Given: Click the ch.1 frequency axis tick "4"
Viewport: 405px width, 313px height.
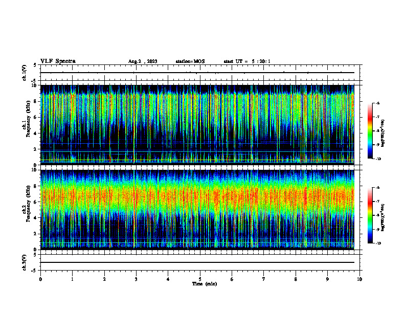Looking at the screenshot, I should coord(36,133).
